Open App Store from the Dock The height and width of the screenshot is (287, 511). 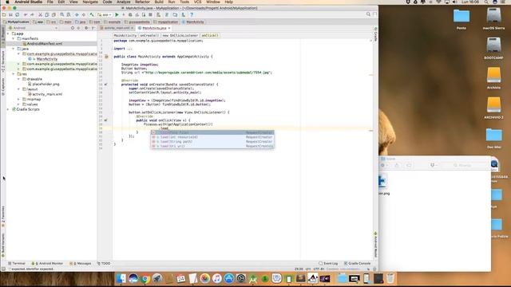click(x=229, y=278)
